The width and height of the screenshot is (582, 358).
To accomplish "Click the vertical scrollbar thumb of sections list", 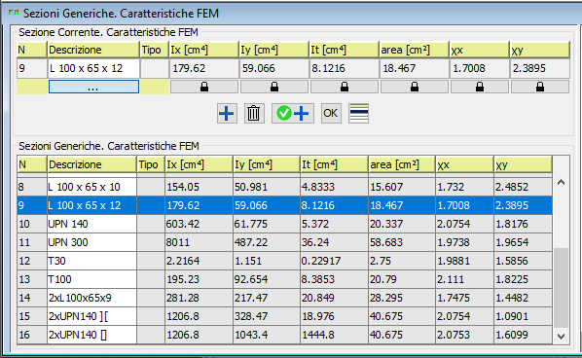I will point(561,288).
